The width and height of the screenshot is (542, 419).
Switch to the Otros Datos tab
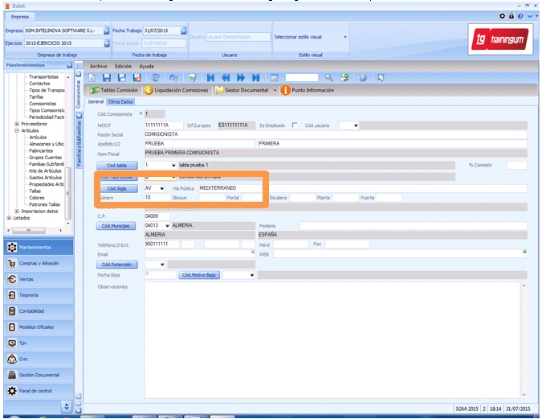(121, 102)
